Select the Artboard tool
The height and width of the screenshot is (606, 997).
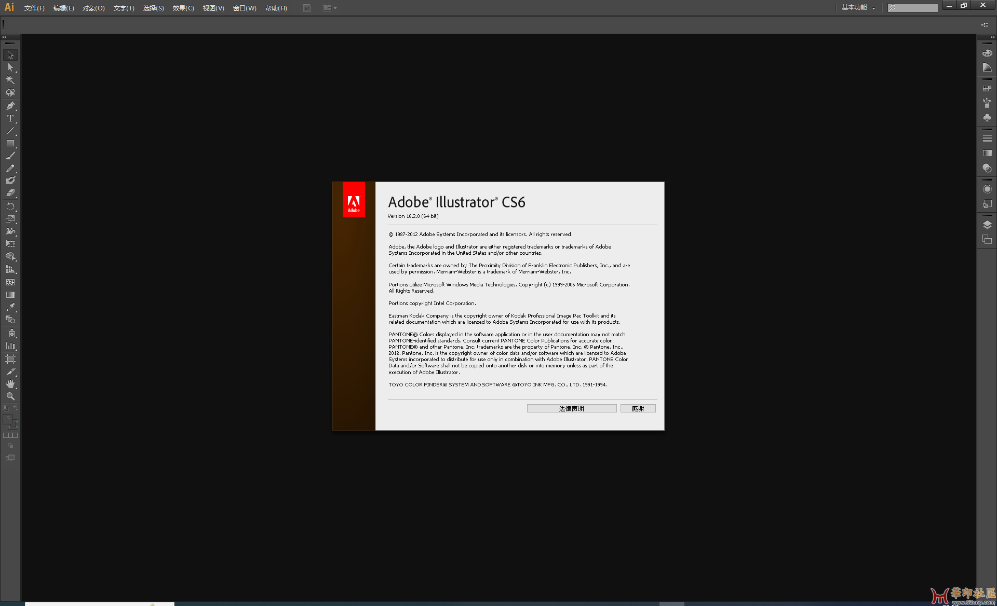click(10, 359)
